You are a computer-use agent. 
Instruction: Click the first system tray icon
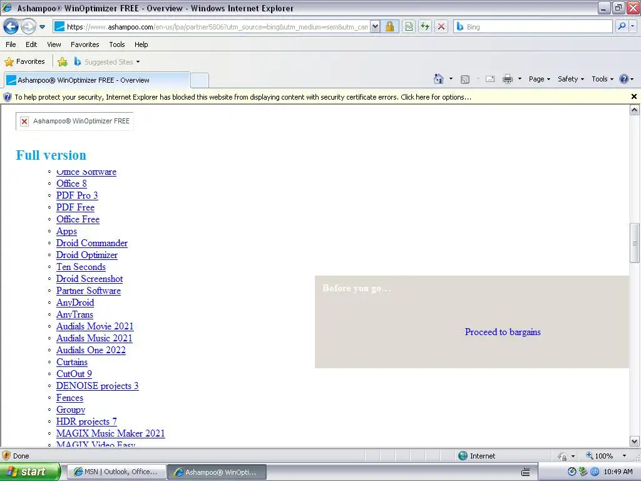pos(572,472)
